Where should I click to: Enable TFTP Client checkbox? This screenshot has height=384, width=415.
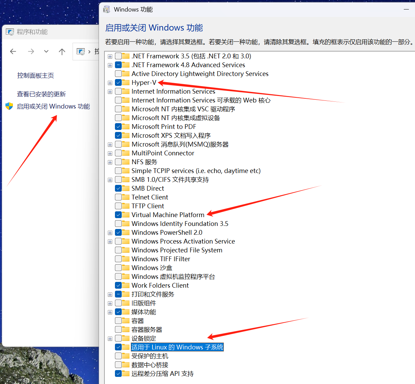118,206
